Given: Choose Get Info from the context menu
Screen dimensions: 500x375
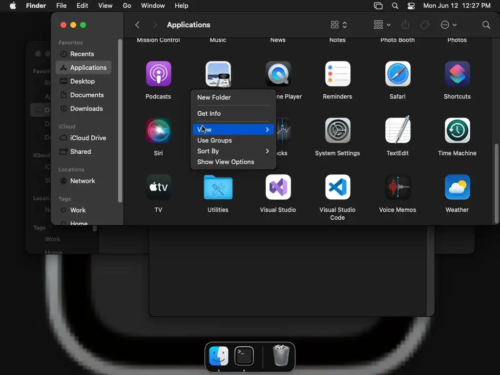Looking at the screenshot, I should click(x=233, y=113).
